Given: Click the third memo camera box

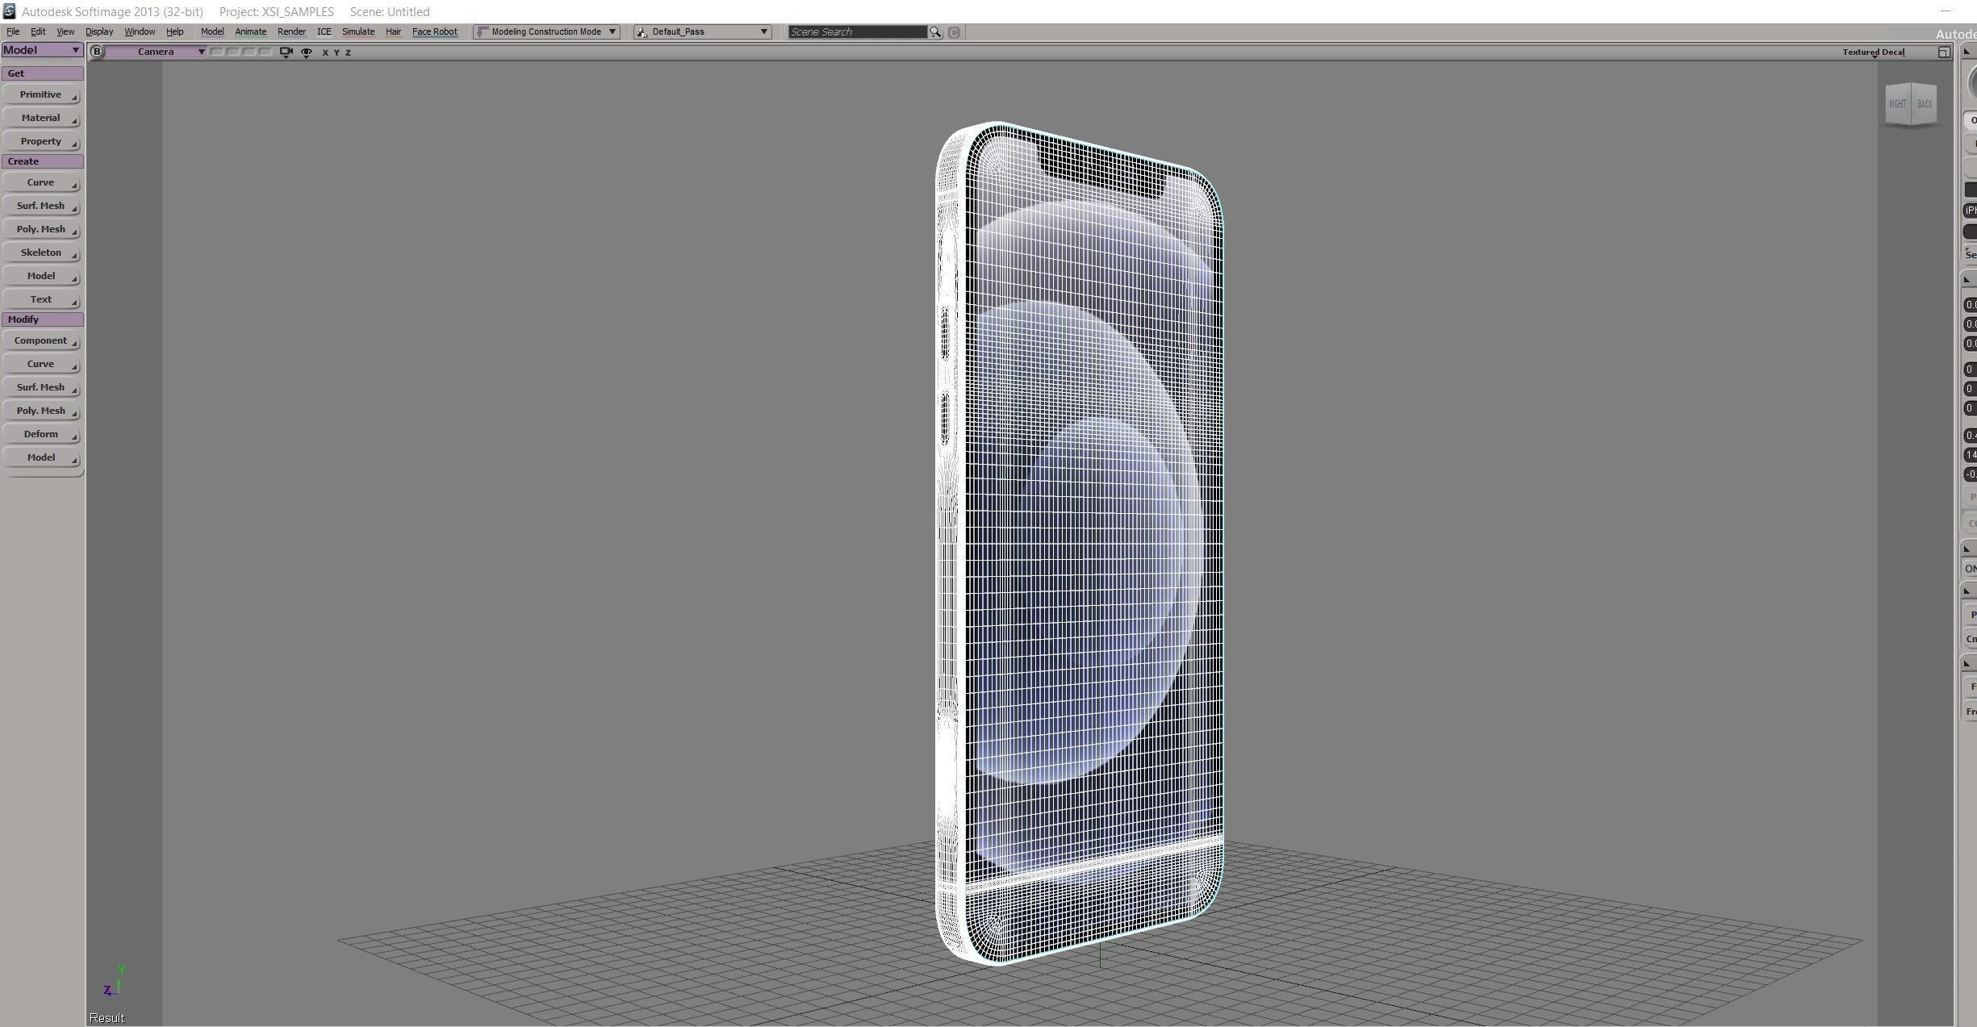Looking at the screenshot, I should coord(249,52).
